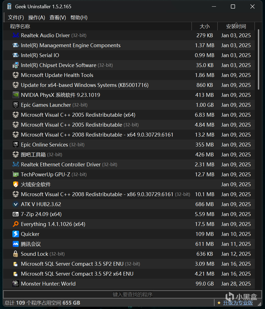This screenshot has height=309, width=265.
Task: Click the 686 MB size cell
Action: click(x=205, y=204)
